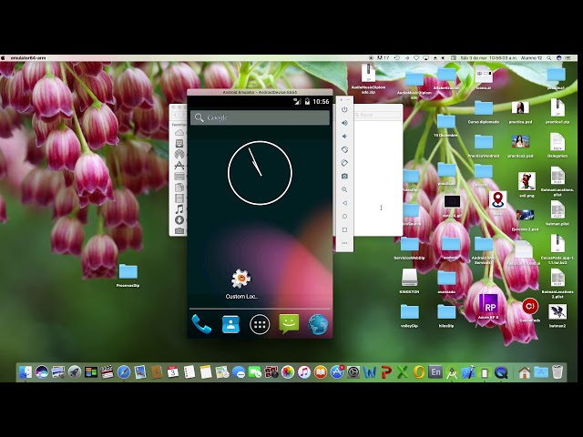Open Finder from the Dock
This screenshot has width=583, height=437.
[26, 372]
